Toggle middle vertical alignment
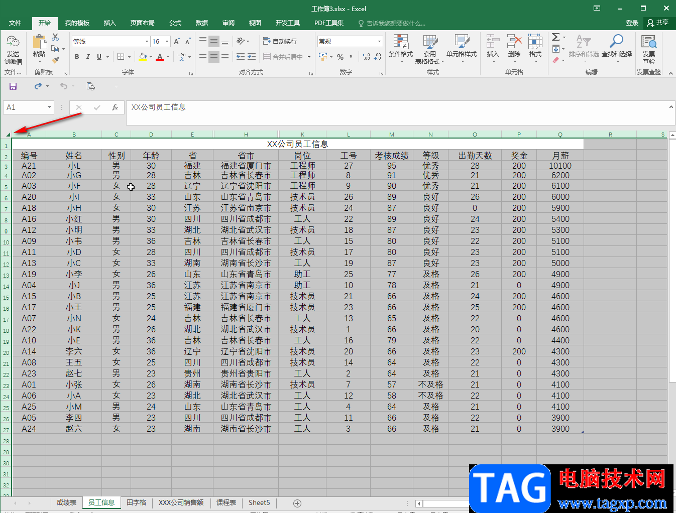Screen dimensions: 676x513 tap(214, 42)
